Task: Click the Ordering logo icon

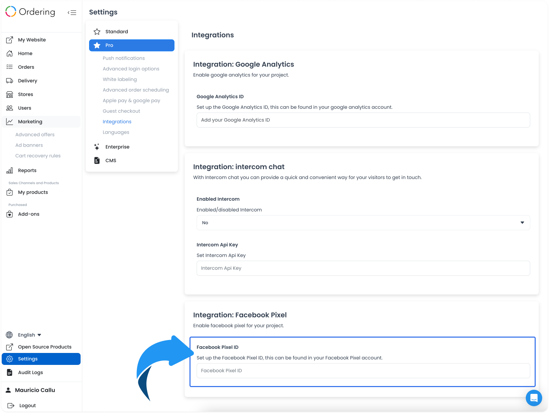Action: (11, 12)
